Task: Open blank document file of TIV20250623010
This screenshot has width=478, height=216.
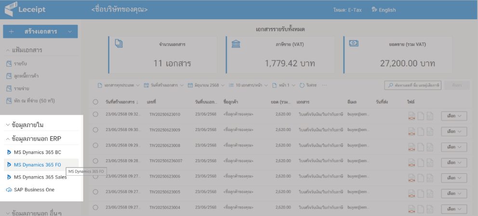Action: click(421, 116)
